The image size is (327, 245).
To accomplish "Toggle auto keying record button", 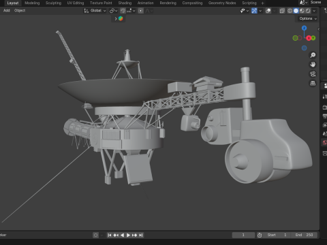I will click(x=95, y=235).
